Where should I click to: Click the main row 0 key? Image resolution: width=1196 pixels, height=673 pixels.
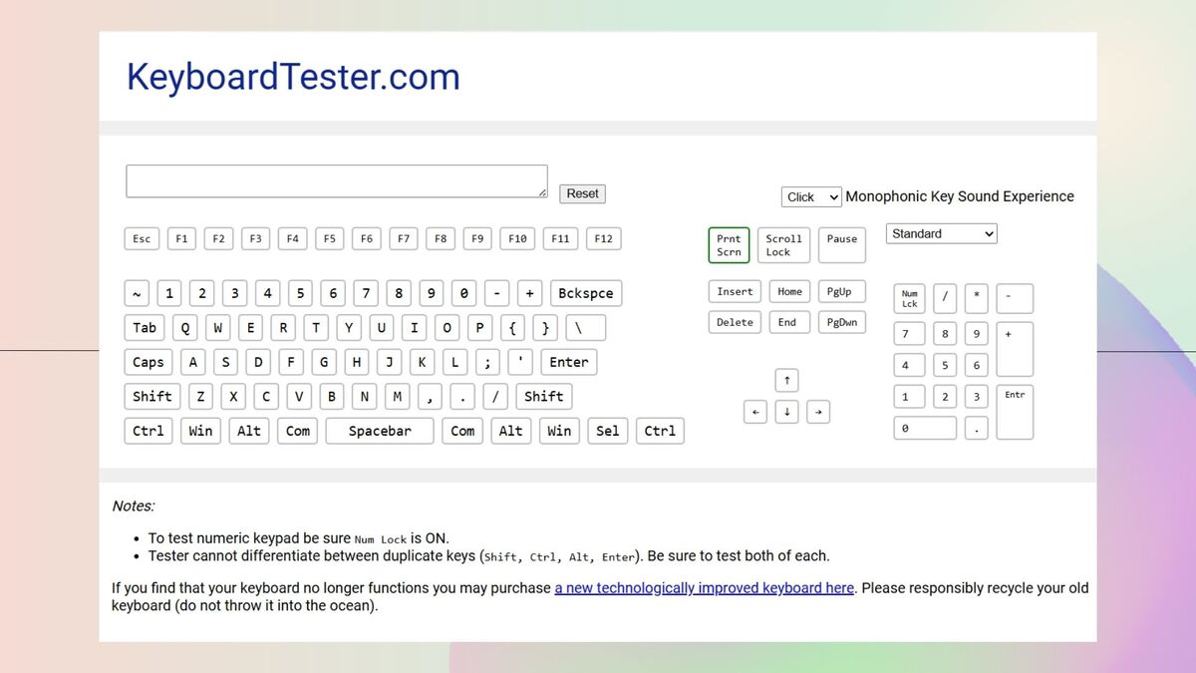[463, 293]
